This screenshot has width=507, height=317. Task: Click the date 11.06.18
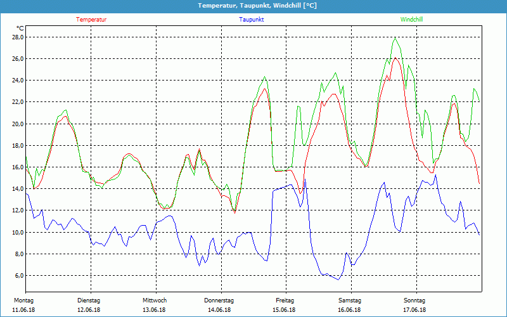point(23,310)
